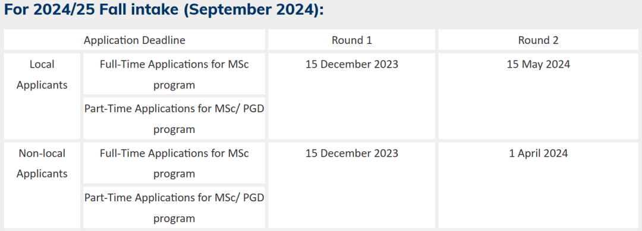This screenshot has width=642, height=231.
Task: Click Full-Time MSc cell for Local Applicants
Action: (174, 74)
